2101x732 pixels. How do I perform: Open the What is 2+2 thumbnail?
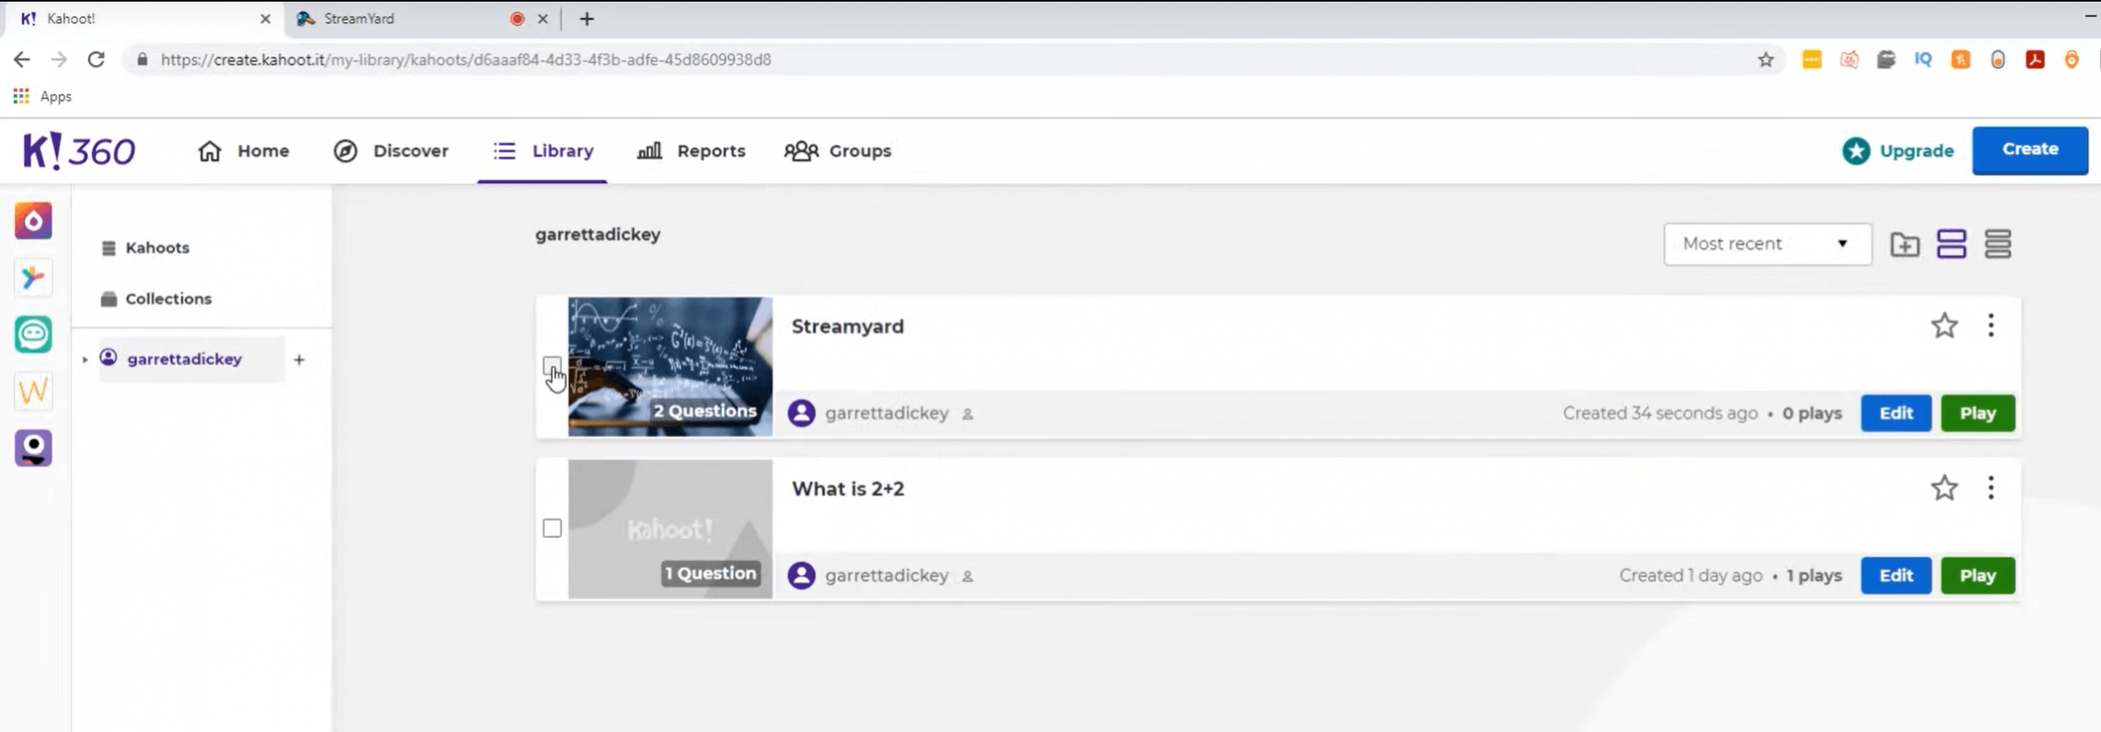[671, 529]
